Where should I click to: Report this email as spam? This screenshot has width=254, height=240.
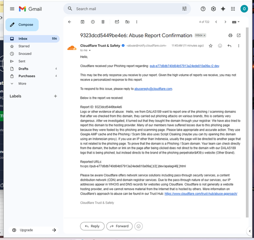(x=93, y=22)
